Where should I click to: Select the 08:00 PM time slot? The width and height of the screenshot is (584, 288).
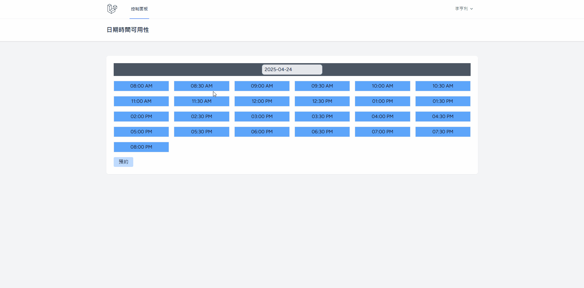click(x=141, y=147)
